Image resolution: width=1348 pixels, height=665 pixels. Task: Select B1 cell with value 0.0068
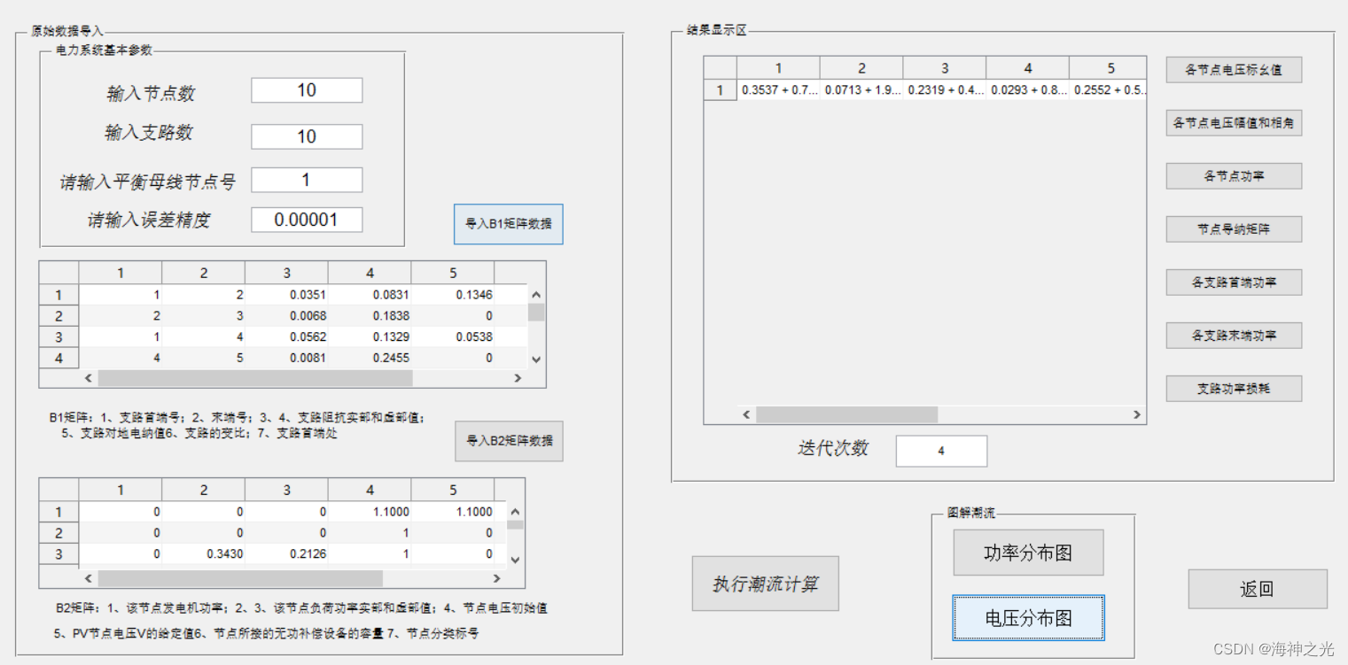(286, 316)
